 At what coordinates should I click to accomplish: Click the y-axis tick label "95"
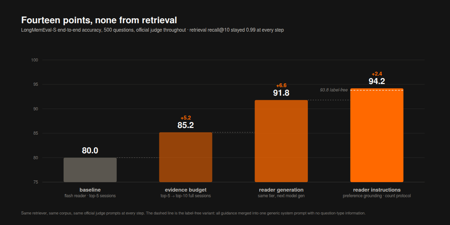coord(36,84)
